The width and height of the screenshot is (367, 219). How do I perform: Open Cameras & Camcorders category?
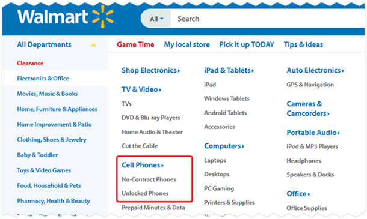point(308,109)
